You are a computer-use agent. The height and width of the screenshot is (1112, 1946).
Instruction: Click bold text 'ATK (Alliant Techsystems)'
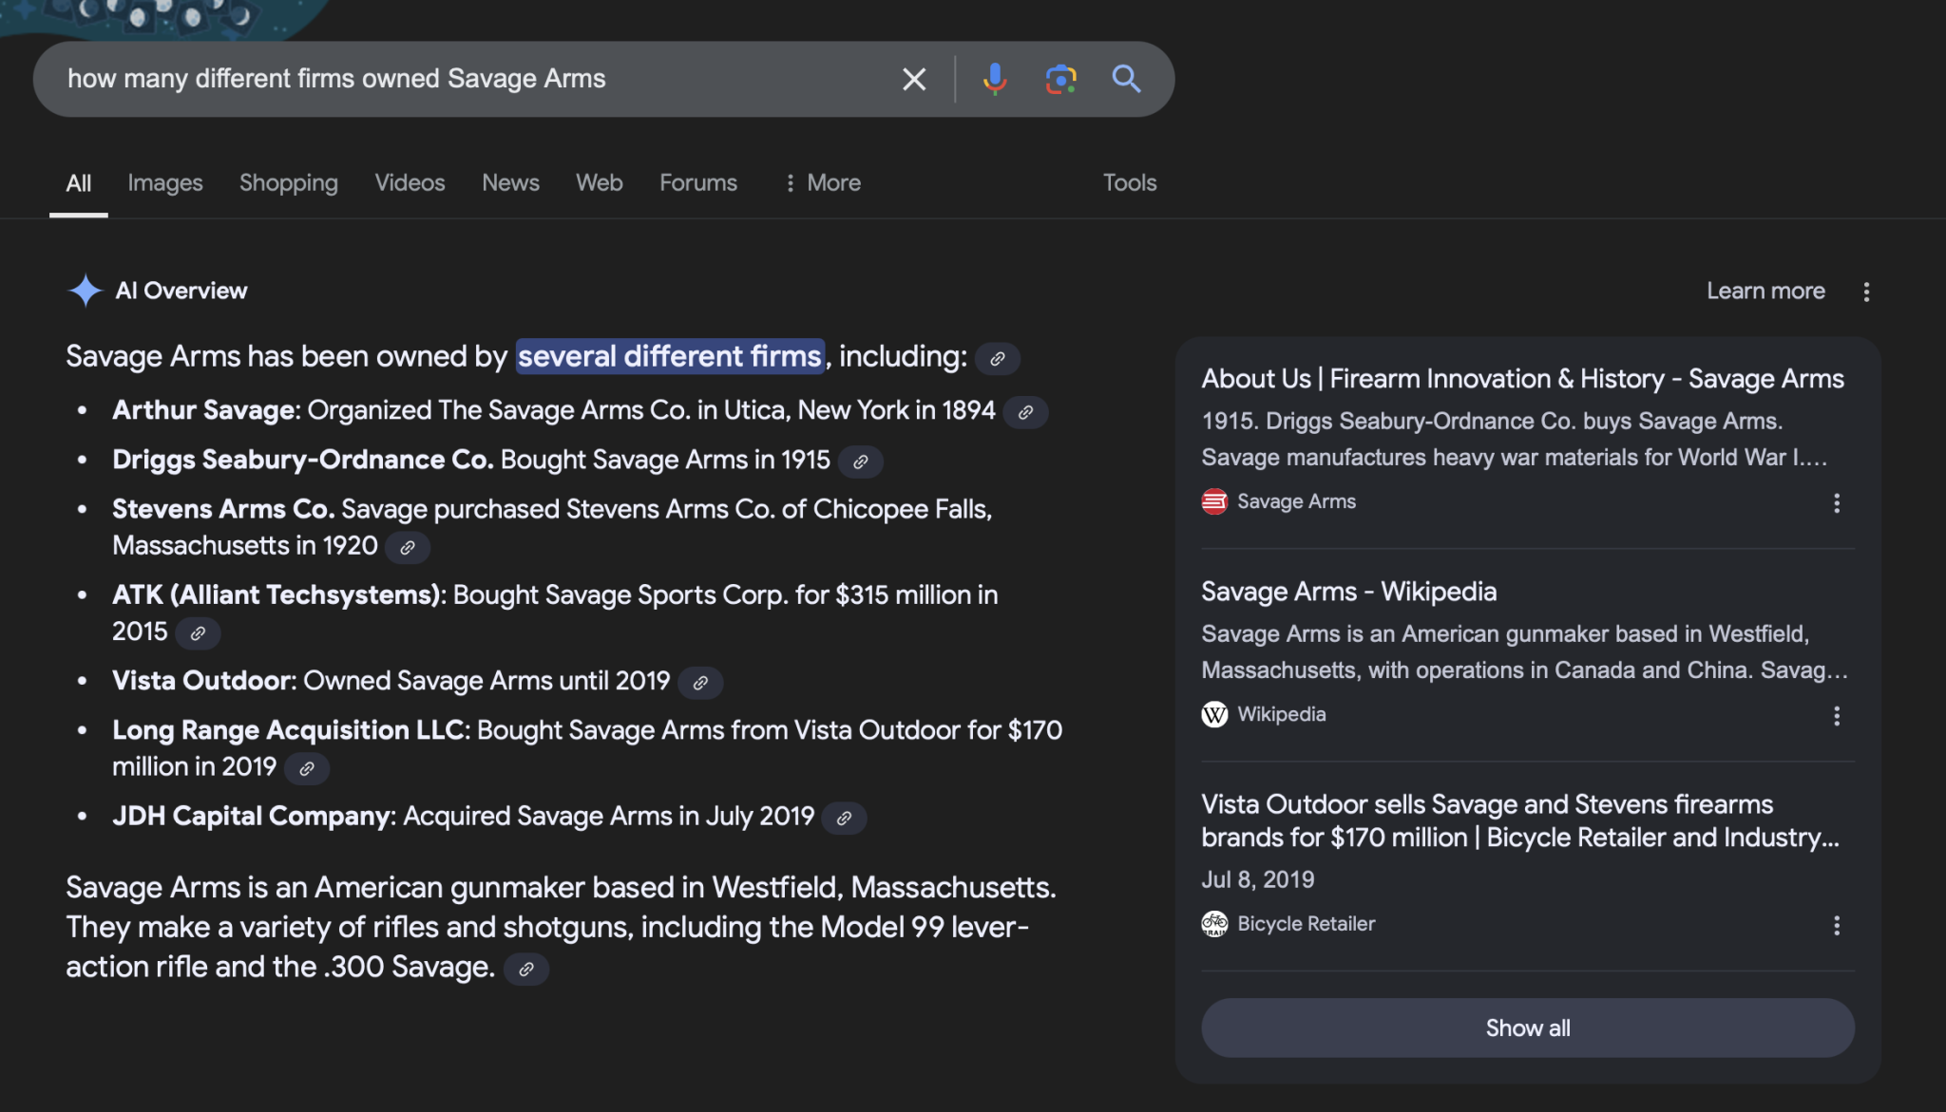point(277,594)
